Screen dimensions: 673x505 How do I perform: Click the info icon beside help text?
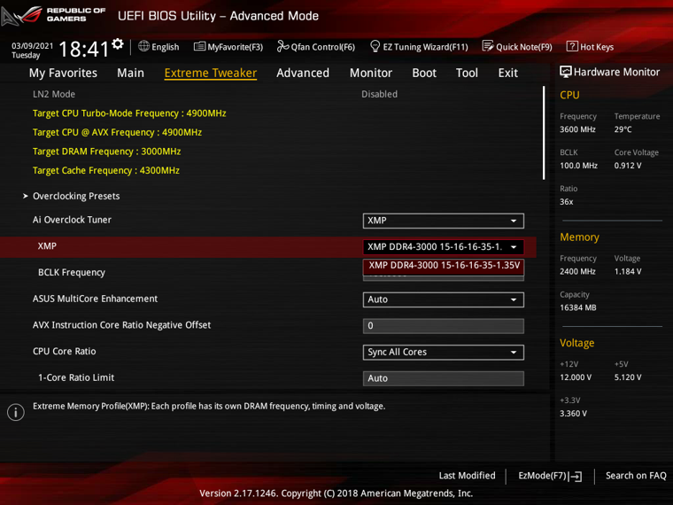coord(16,412)
